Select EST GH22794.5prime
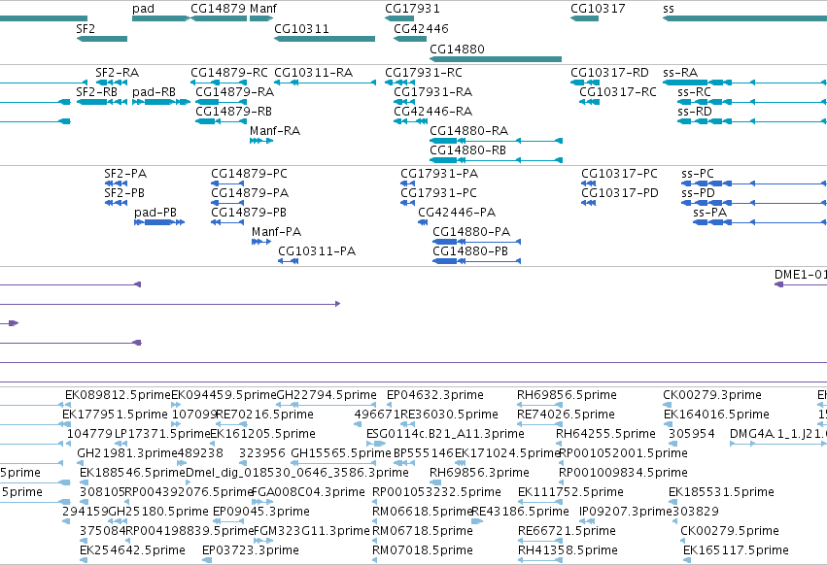The height and width of the screenshot is (565, 827). coord(327,405)
